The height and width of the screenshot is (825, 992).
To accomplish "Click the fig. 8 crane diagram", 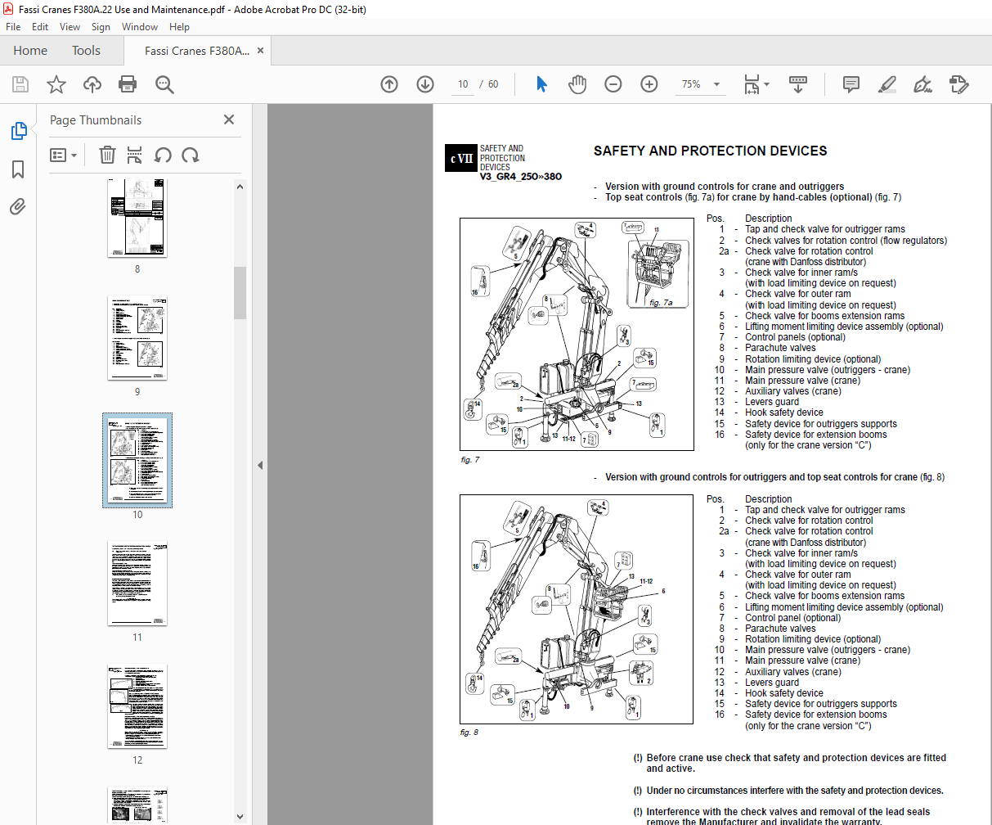I will (x=577, y=610).
